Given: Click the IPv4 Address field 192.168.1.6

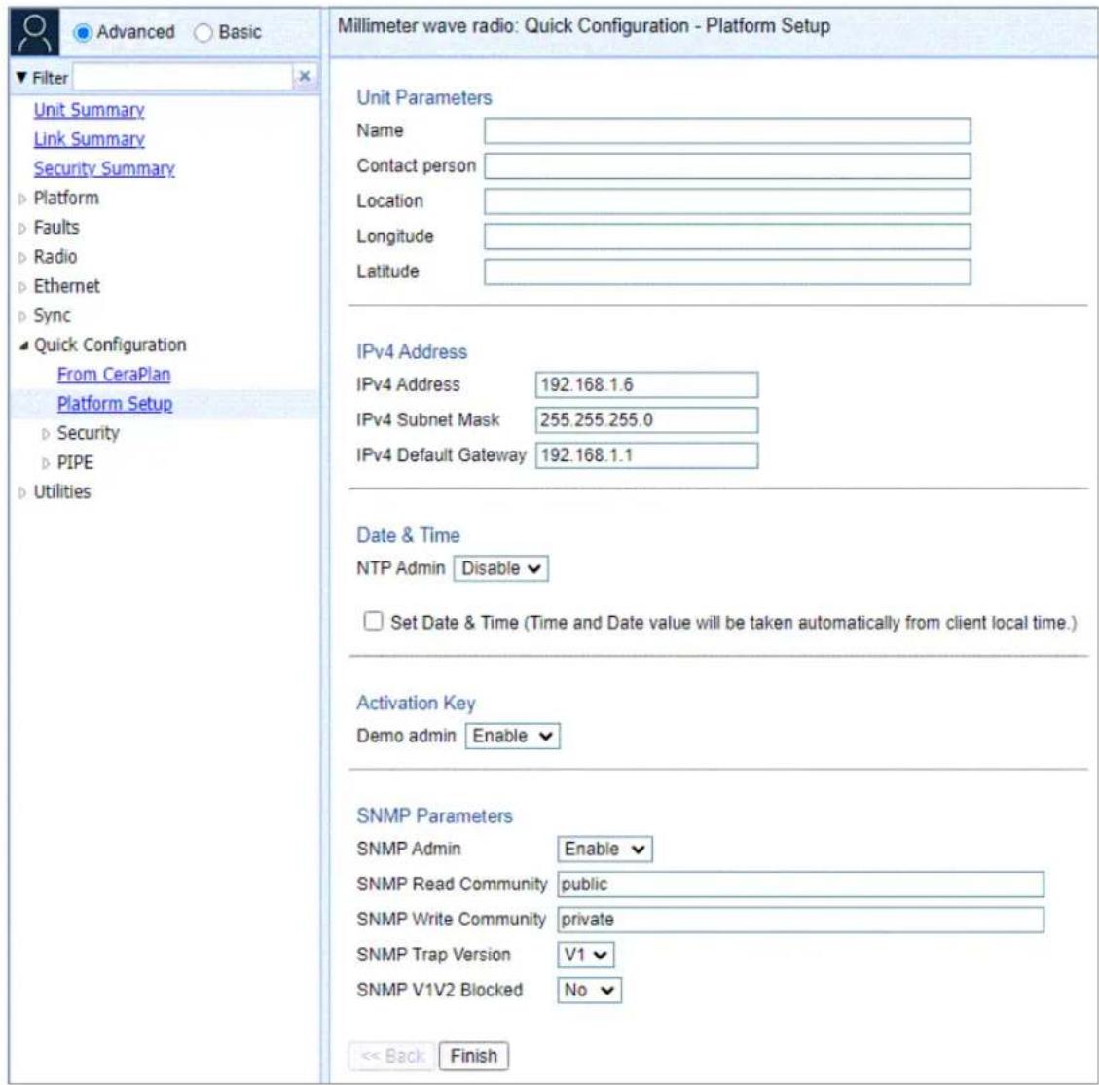Looking at the screenshot, I should (x=647, y=384).
